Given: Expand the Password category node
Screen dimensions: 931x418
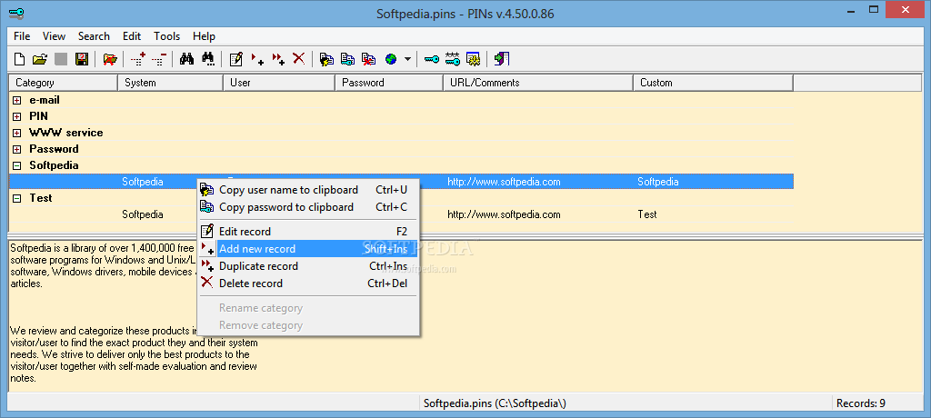Looking at the screenshot, I should (17, 149).
